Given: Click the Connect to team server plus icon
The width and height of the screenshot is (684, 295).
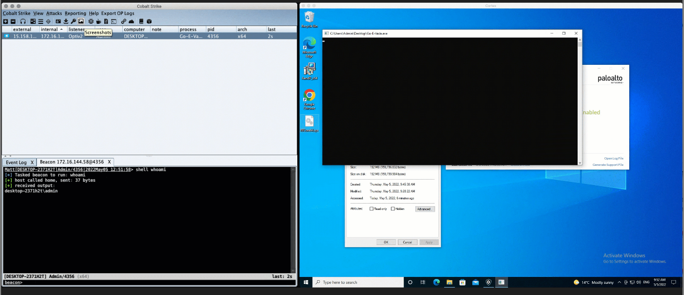Looking at the screenshot, I should [x=5, y=21].
